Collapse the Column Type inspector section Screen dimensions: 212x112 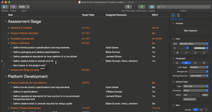173,82
